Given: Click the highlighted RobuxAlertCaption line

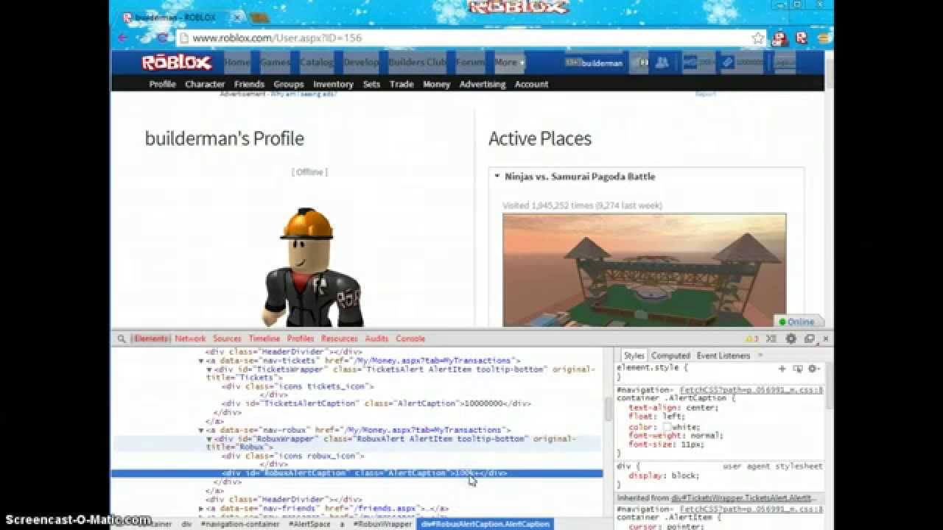Looking at the screenshot, I should click(357, 473).
